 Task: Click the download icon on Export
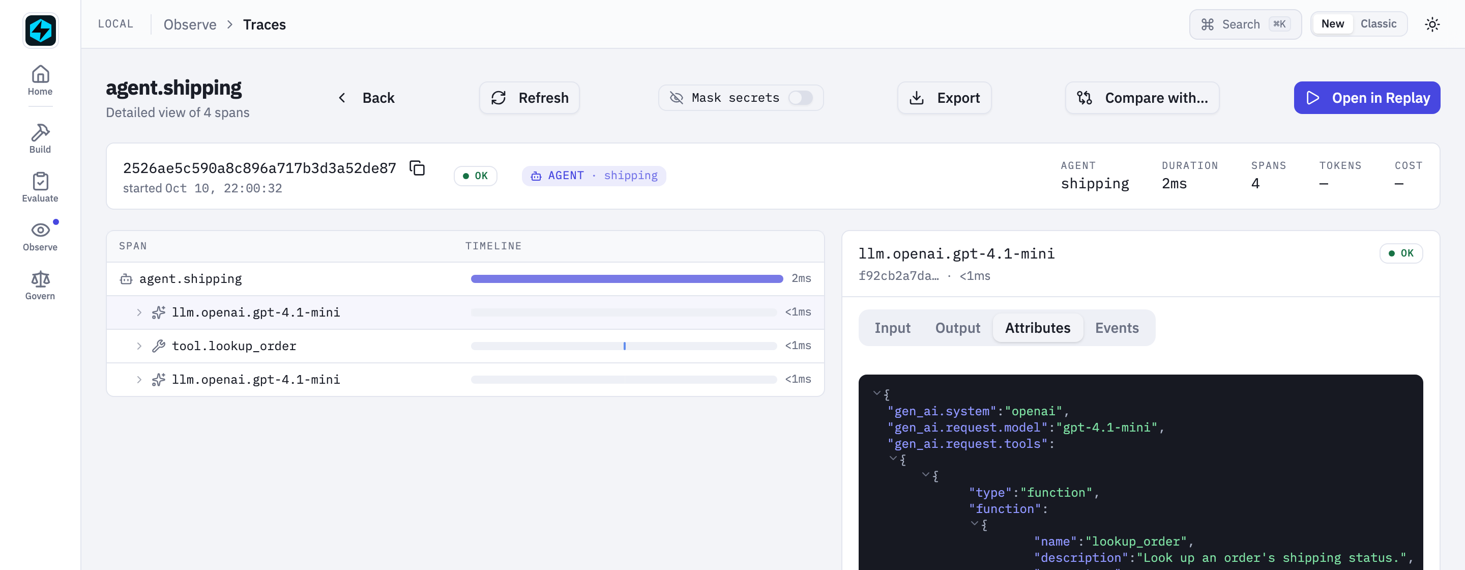[x=917, y=98]
